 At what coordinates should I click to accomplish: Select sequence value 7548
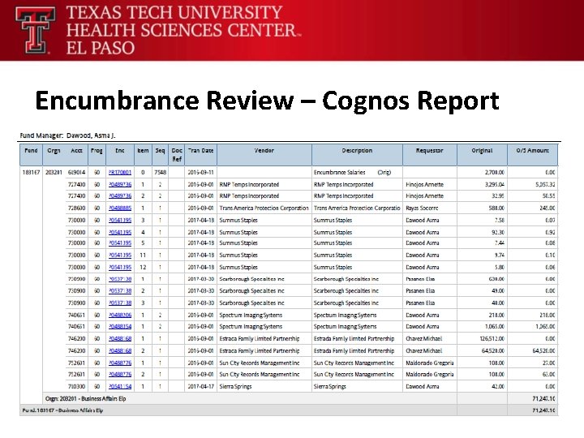coord(160,173)
